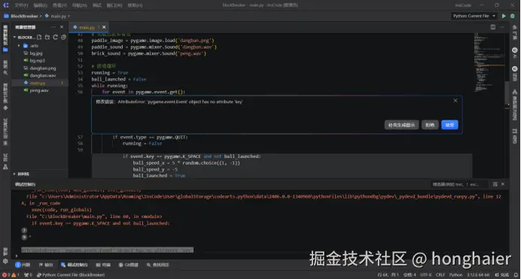Switch to the search results tab
This screenshot has height=279, width=521.
[158, 265]
